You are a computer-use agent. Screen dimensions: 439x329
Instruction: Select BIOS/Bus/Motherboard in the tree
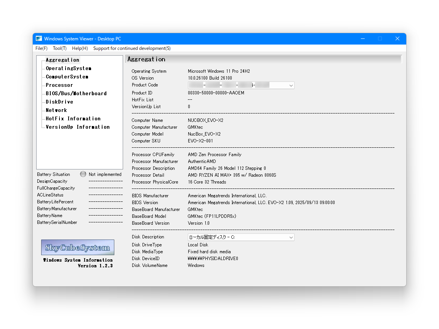click(x=76, y=93)
